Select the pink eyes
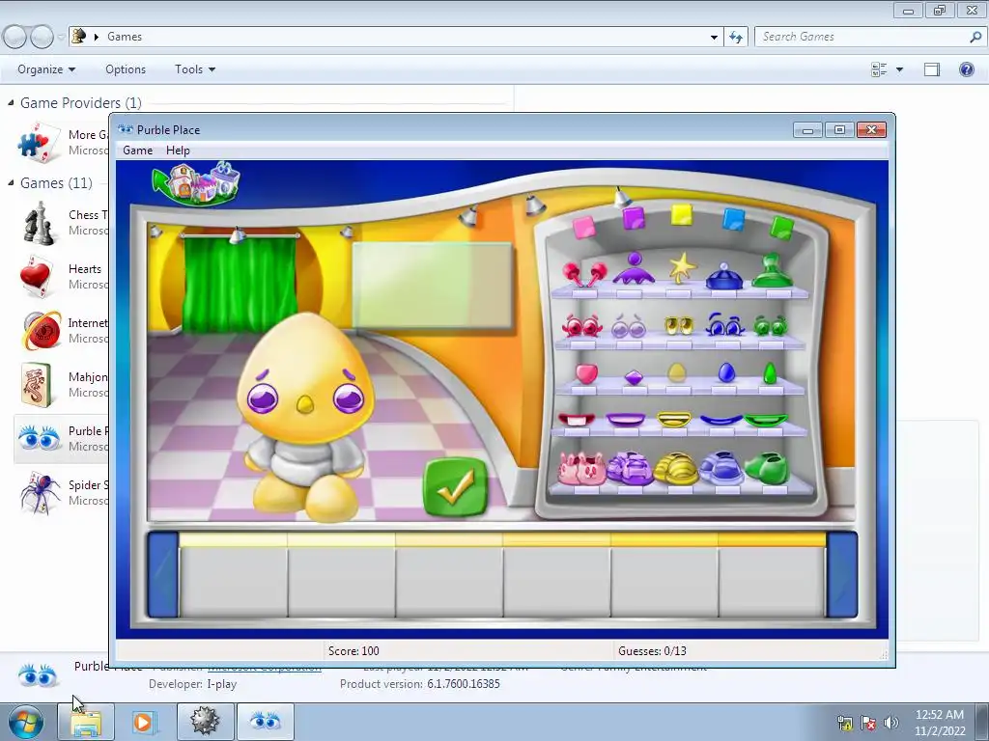This screenshot has height=741, width=989. click(x=581, y=326)
